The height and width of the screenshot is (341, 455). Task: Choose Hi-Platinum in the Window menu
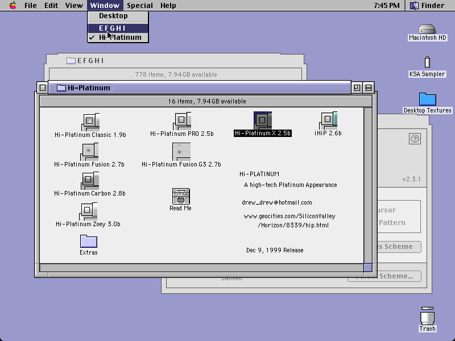(118, 38)
